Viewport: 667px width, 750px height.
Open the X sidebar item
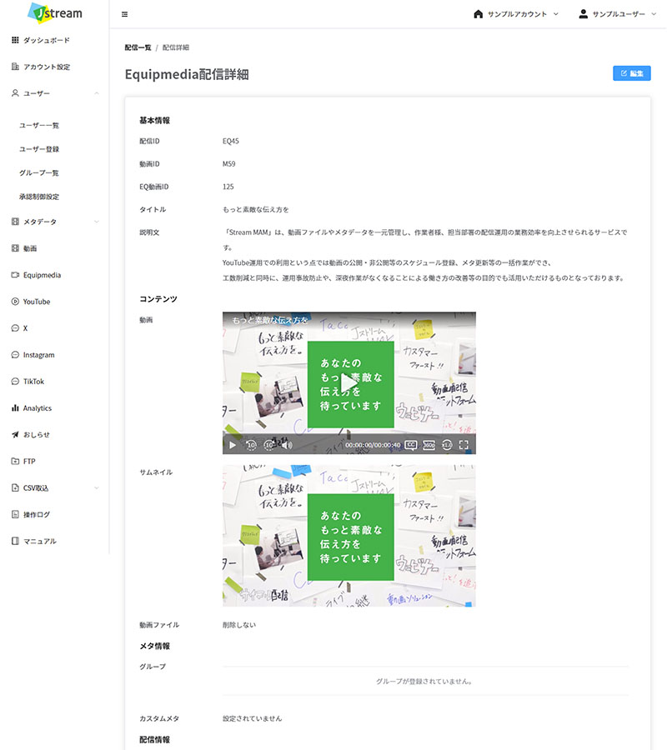click(x=25, y=328)
